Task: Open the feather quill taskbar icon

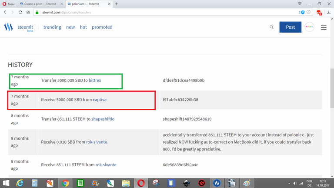Action: (x=110, y=183)
